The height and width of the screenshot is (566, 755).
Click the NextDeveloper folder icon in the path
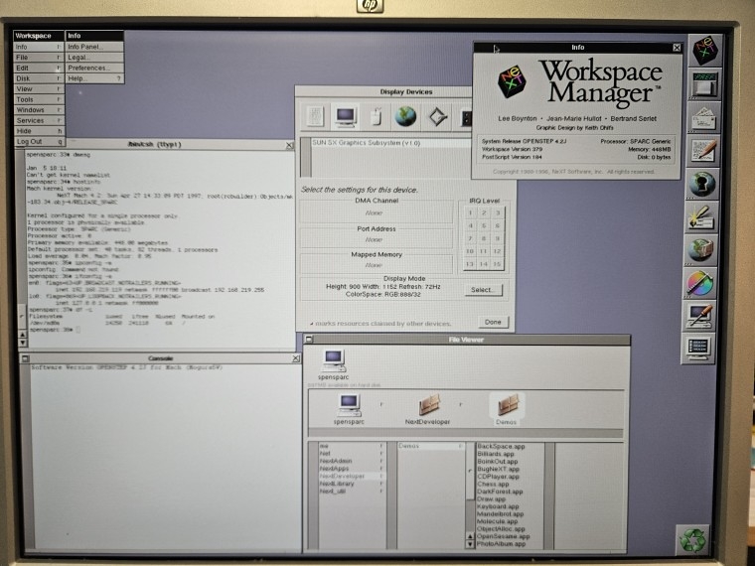pos(428,405)
